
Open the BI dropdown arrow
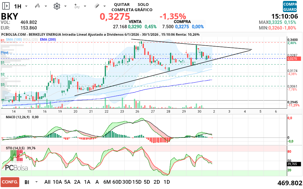[37, 182]
